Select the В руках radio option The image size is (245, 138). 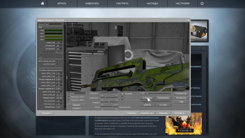(123, 94)
